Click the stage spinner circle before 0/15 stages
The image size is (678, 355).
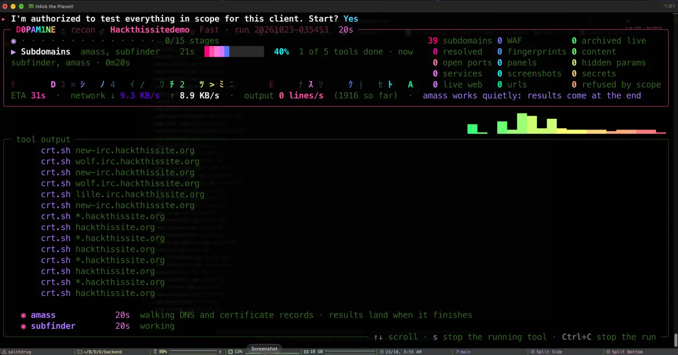(14, 41)
